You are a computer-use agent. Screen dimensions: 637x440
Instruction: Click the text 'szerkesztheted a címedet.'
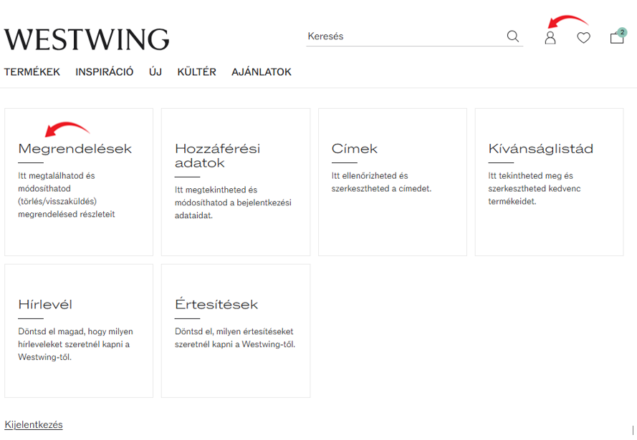pos(381,188)
